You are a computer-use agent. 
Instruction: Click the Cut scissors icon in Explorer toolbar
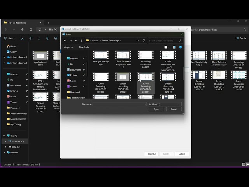pos(23,38)
